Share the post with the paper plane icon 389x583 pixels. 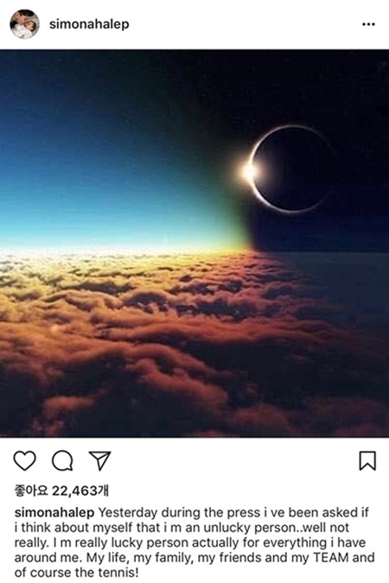coord(99,460)
